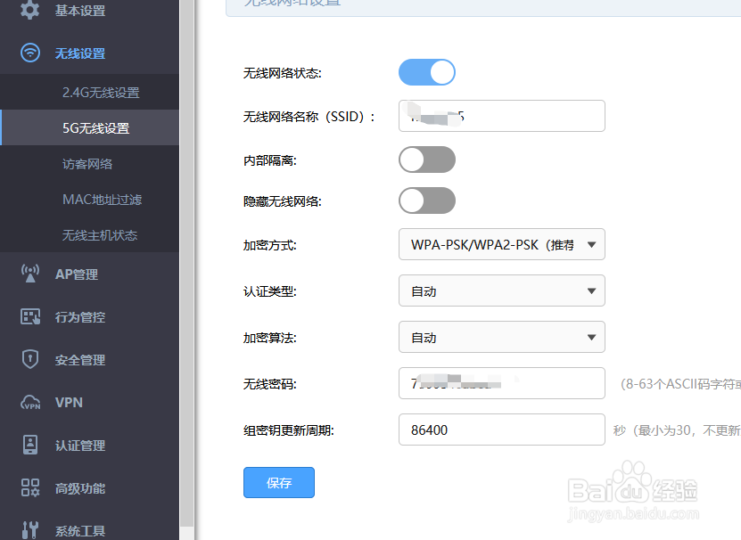Open 认证管理 menu

(x=80, y=446)
